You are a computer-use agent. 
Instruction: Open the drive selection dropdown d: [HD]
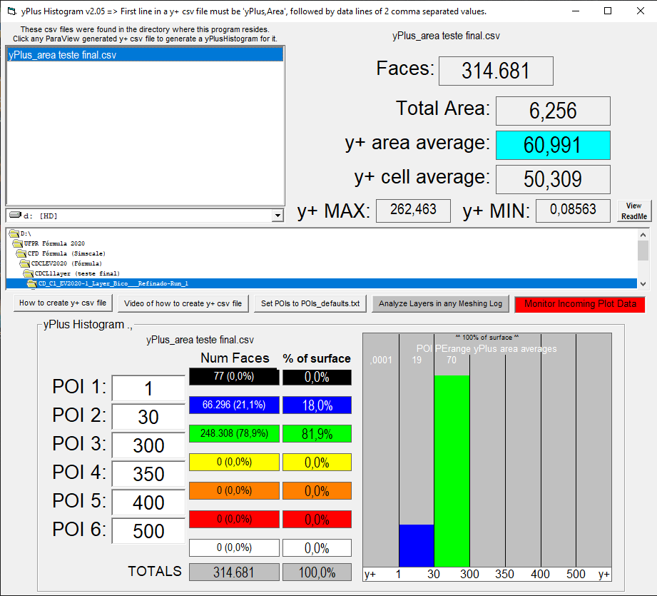coord(277,216)
